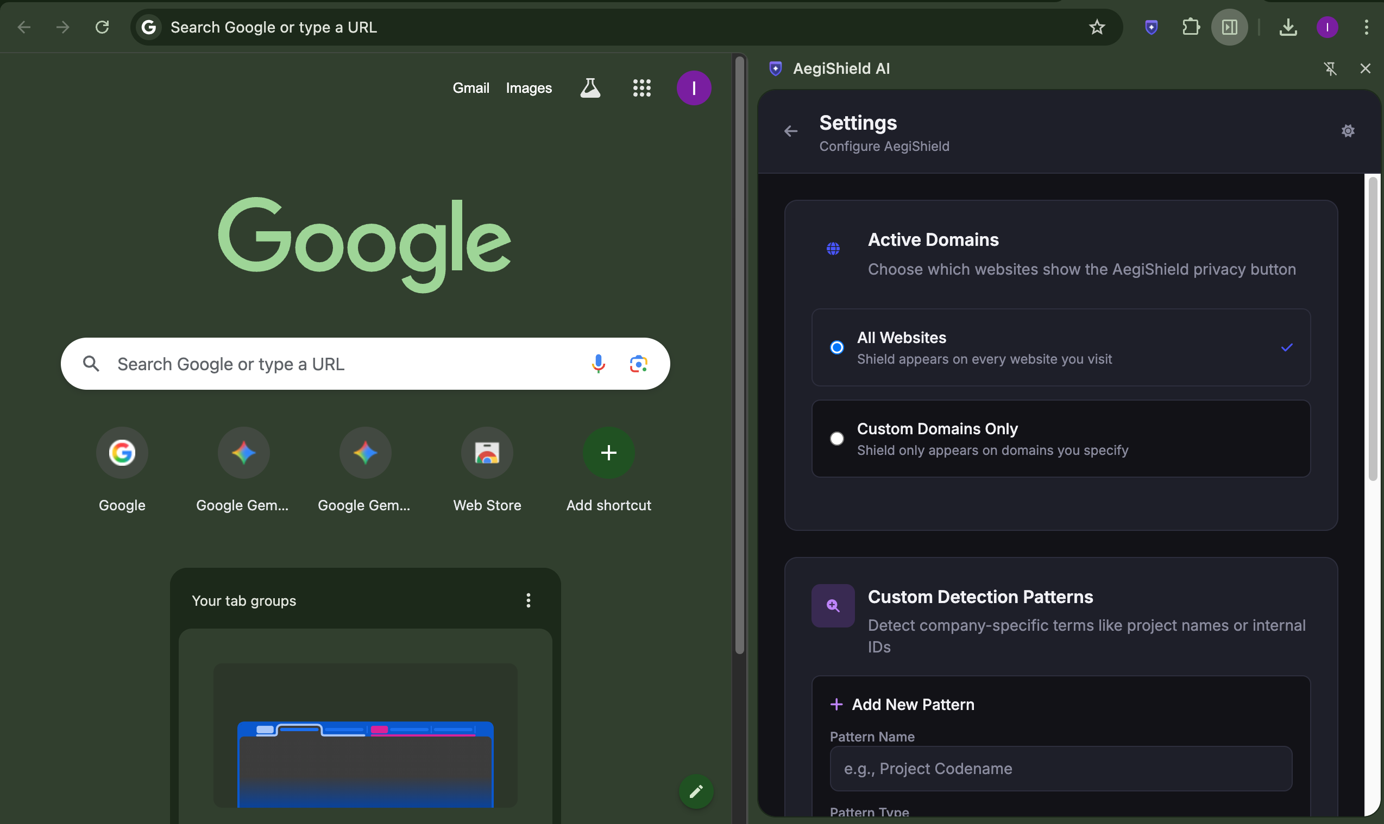
Task: Bookmark this page with the star icon
Action: 1097,27
